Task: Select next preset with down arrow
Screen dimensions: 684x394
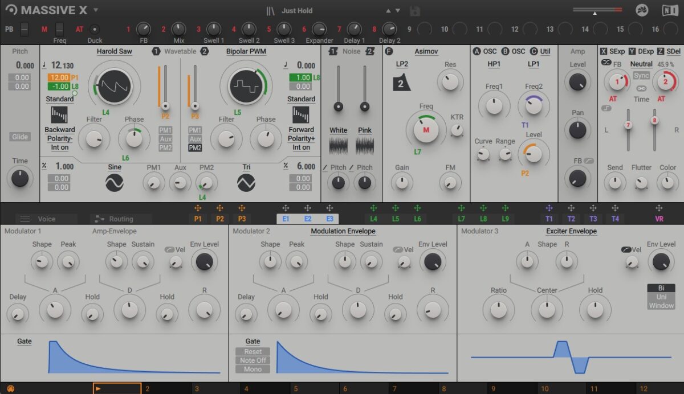Action: [398, 10]
